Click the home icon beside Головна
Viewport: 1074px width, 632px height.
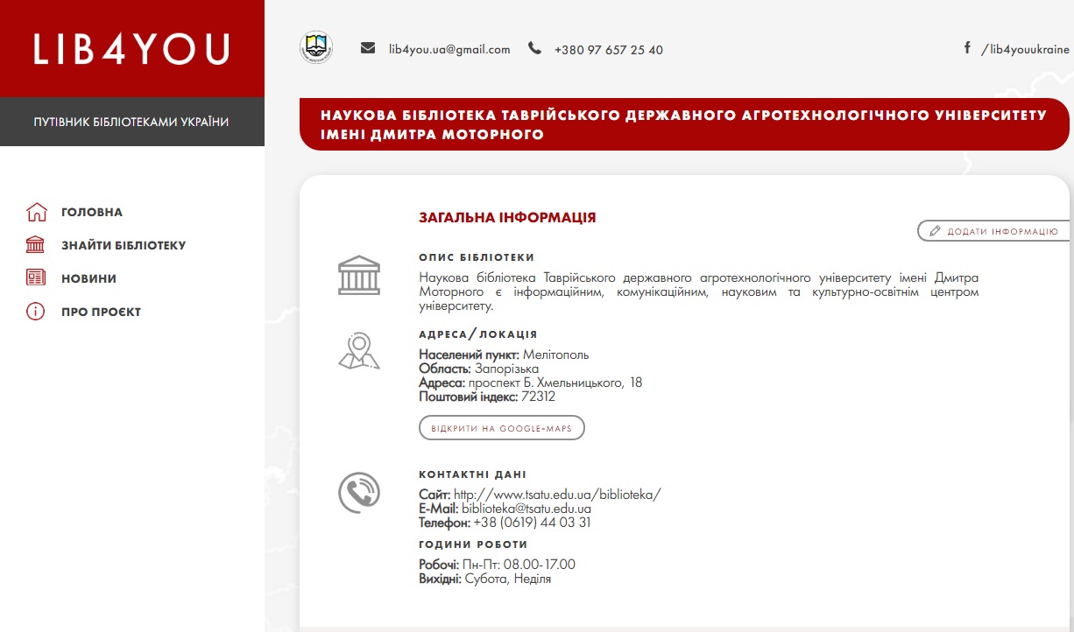[x=36, y=212]
